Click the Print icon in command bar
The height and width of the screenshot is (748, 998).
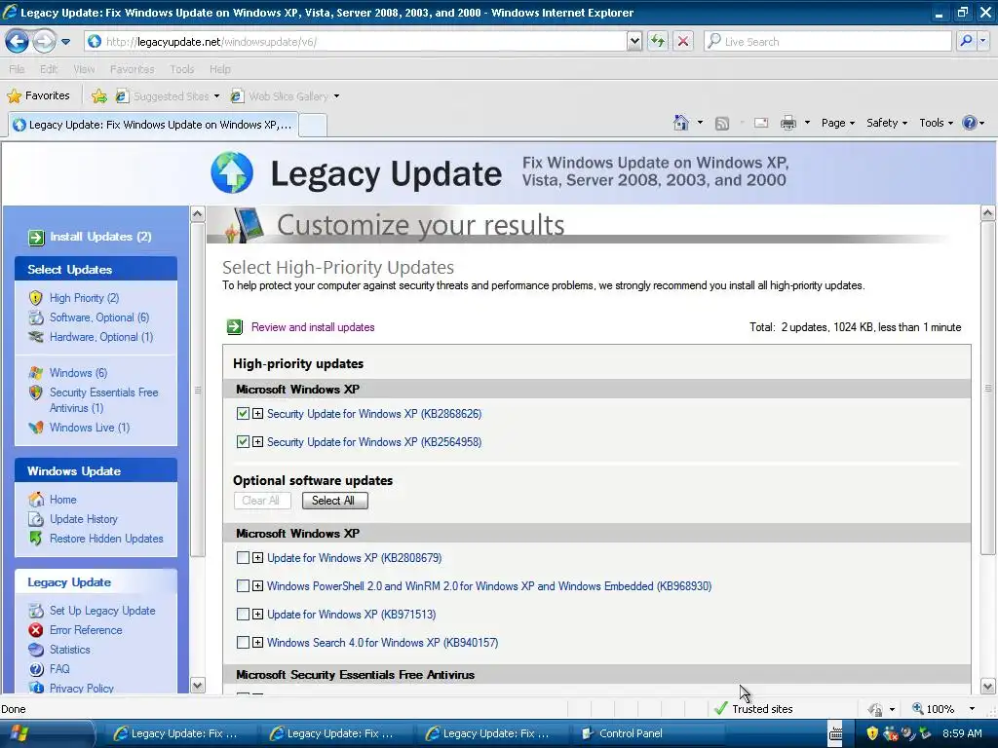click(787, 123)
